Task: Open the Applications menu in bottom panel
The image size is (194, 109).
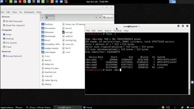Action: tap(7, 107)
